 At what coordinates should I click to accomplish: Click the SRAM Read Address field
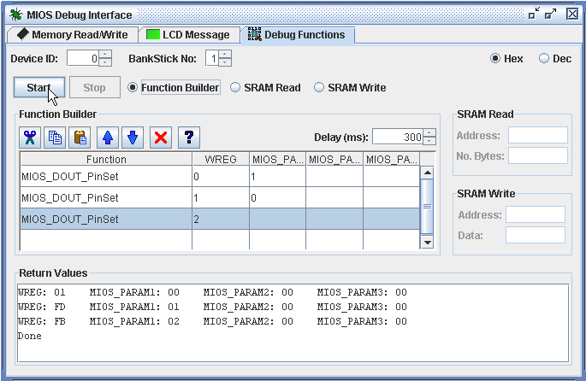(538, 135)
